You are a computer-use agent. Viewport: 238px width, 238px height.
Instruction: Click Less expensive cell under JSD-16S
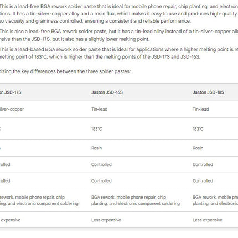coord(106,220)
